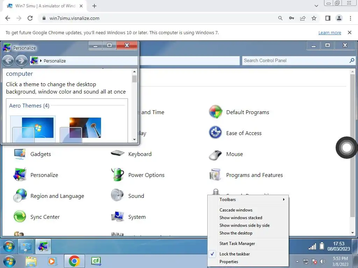The image size is (358, 268).
Task: Open the Sync Center icon
Action: [20, 217]
